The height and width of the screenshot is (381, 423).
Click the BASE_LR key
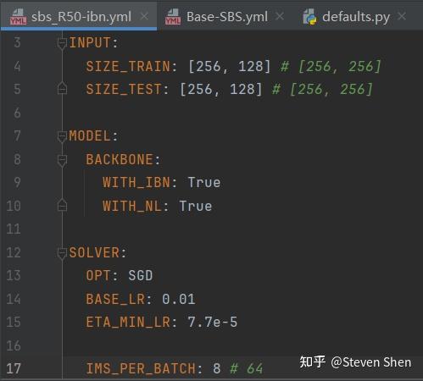point(115,299)
